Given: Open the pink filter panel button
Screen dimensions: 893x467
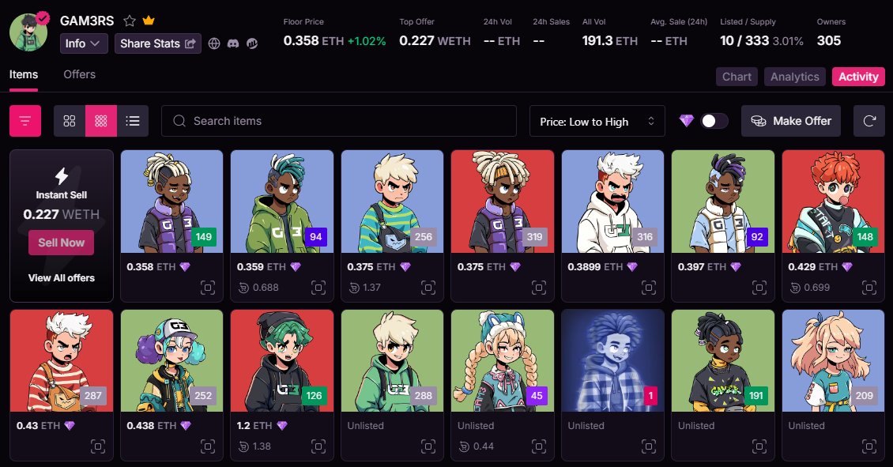Looking at the screenshot, I should click(25, 121).
